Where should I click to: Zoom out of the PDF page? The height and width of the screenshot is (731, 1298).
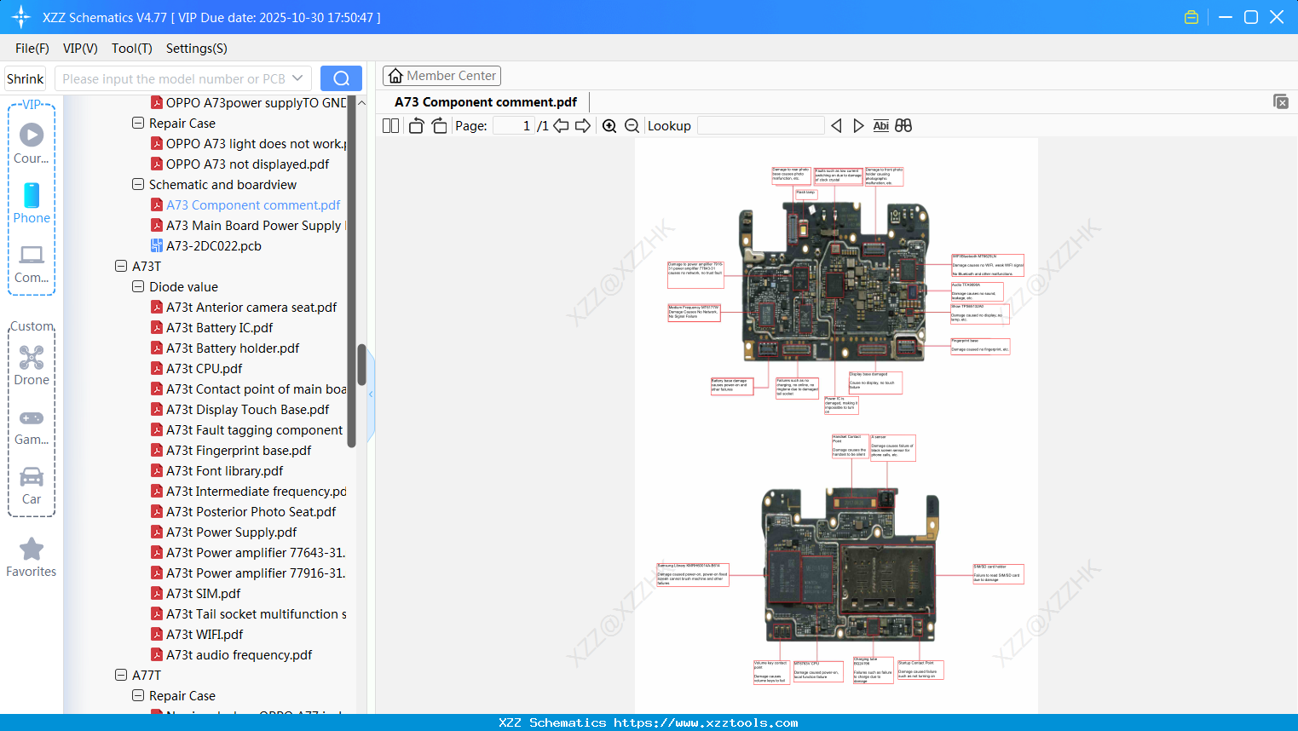[x=631, y=125]
